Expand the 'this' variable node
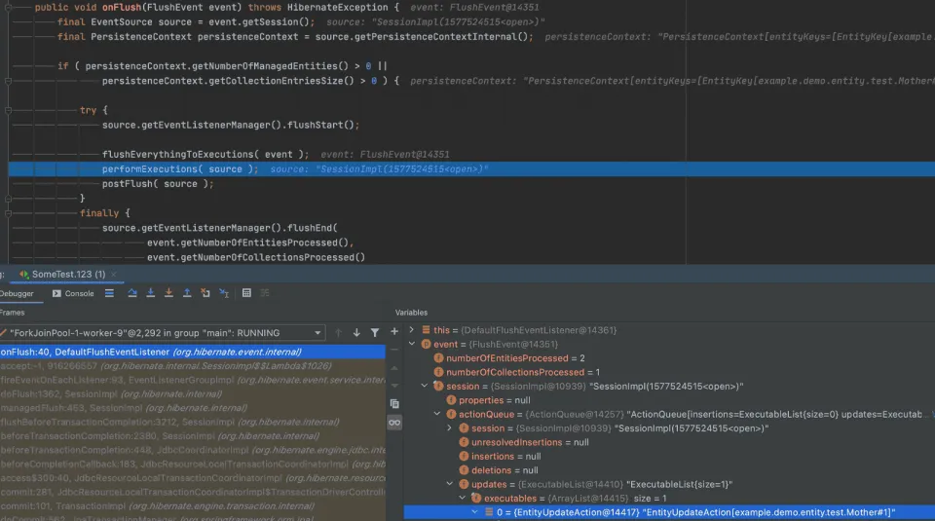The width and height of the screenshot is (935, 521). point(411,330)
